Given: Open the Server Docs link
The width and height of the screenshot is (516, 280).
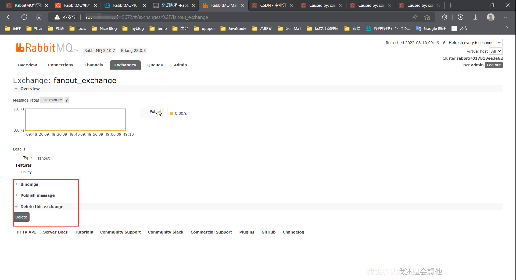Looking at the screenshot, I should click(x=55, y=232).
